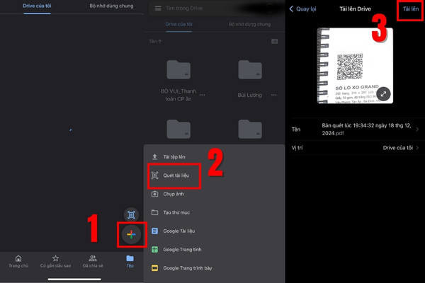Edit the file name Bản quét lúc 19:34:32
Viewport: 425px width, 283px height.
pos(367,129)
